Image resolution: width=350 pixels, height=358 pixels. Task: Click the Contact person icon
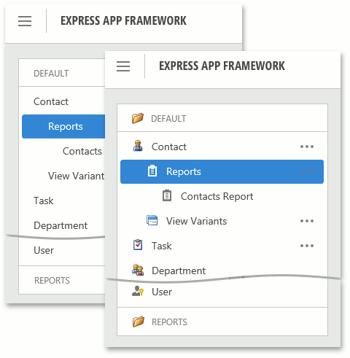point(138,146)
